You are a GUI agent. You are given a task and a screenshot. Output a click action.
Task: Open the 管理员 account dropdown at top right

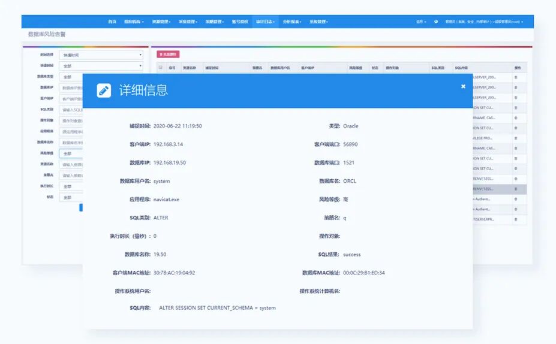[x=484, y=22]
